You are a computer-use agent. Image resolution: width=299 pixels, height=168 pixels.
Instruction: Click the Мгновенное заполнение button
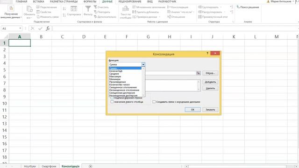coord(149,7)
